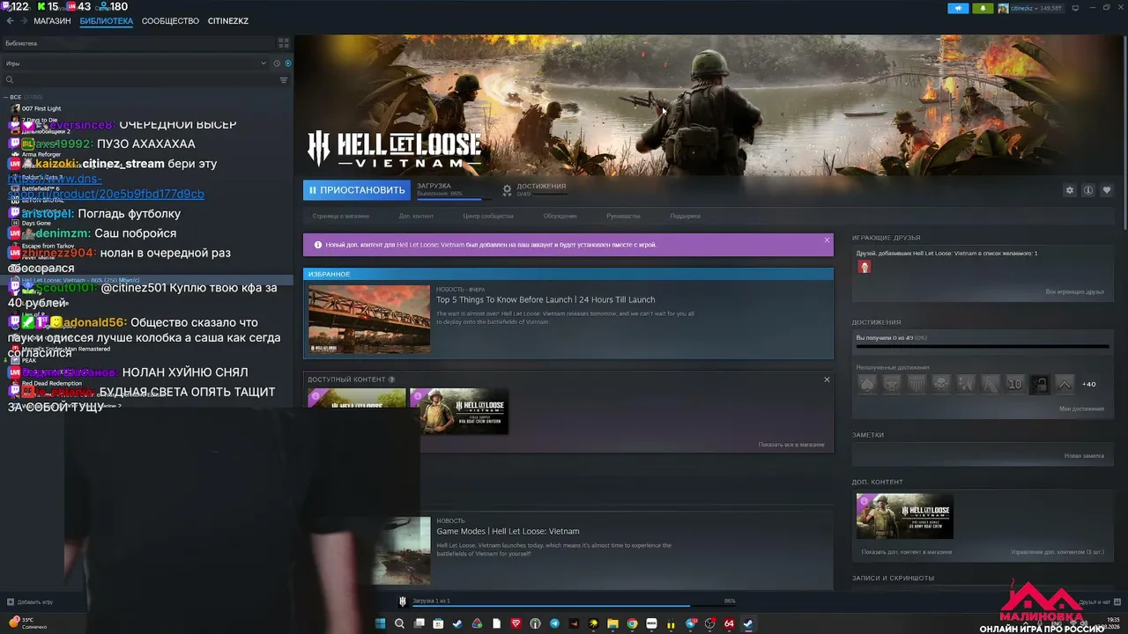Select Red Dead Redemption in library list
This screenshot has width=1128, height=634.
pyautogui.click(x=51, y=383)
